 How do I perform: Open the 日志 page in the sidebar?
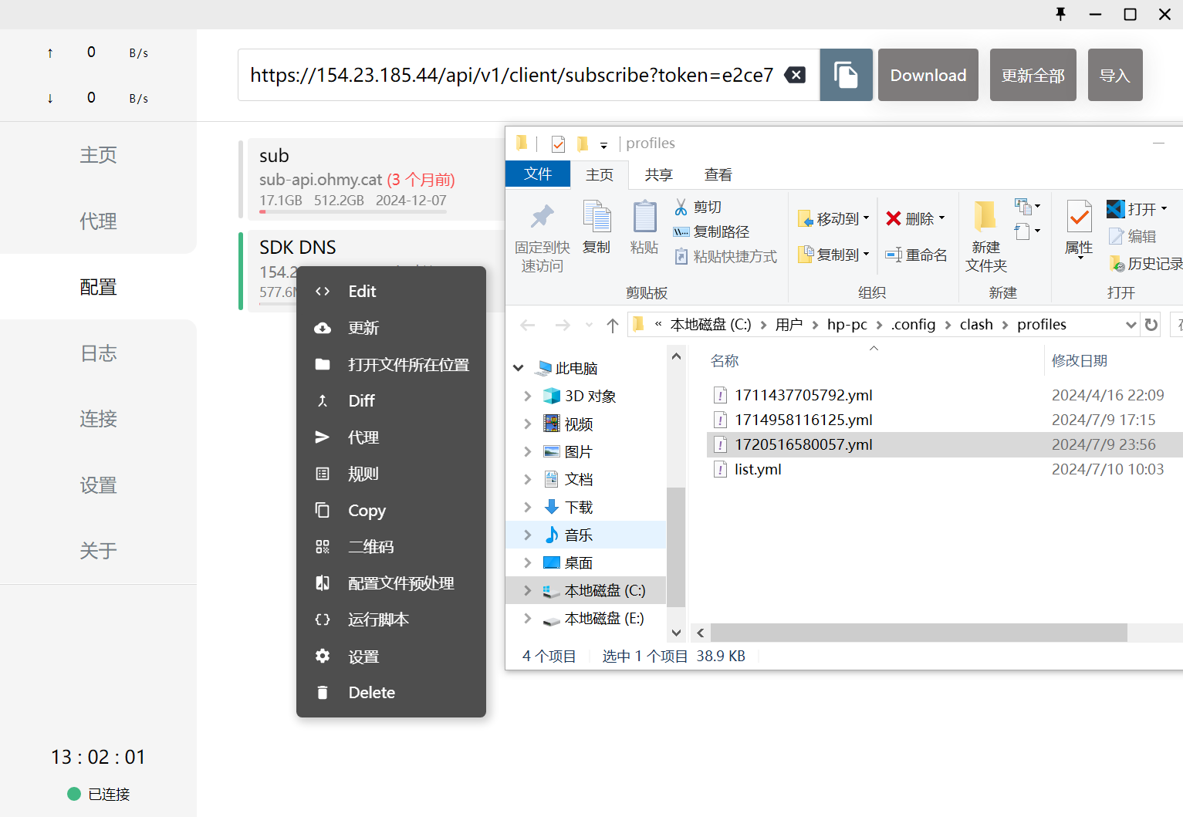point(98,353)
